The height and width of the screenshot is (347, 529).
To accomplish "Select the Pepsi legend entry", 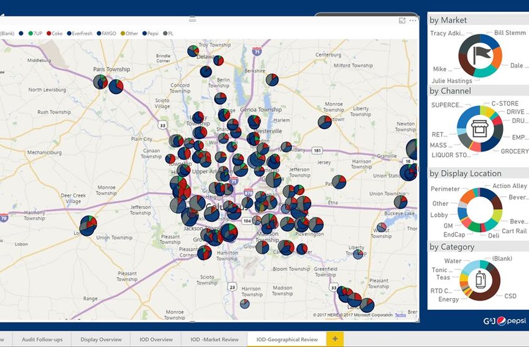I will 151,34.
